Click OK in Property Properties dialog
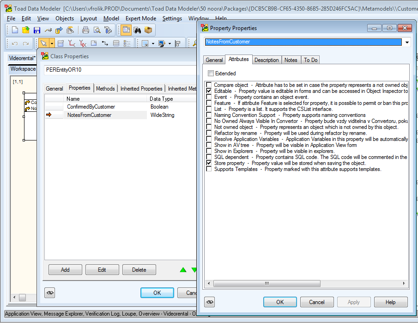The height and width of the screenshot is (323, 418). click(x=280, y=302)
